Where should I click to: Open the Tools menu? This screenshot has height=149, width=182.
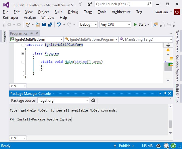[x=102, y=12]
